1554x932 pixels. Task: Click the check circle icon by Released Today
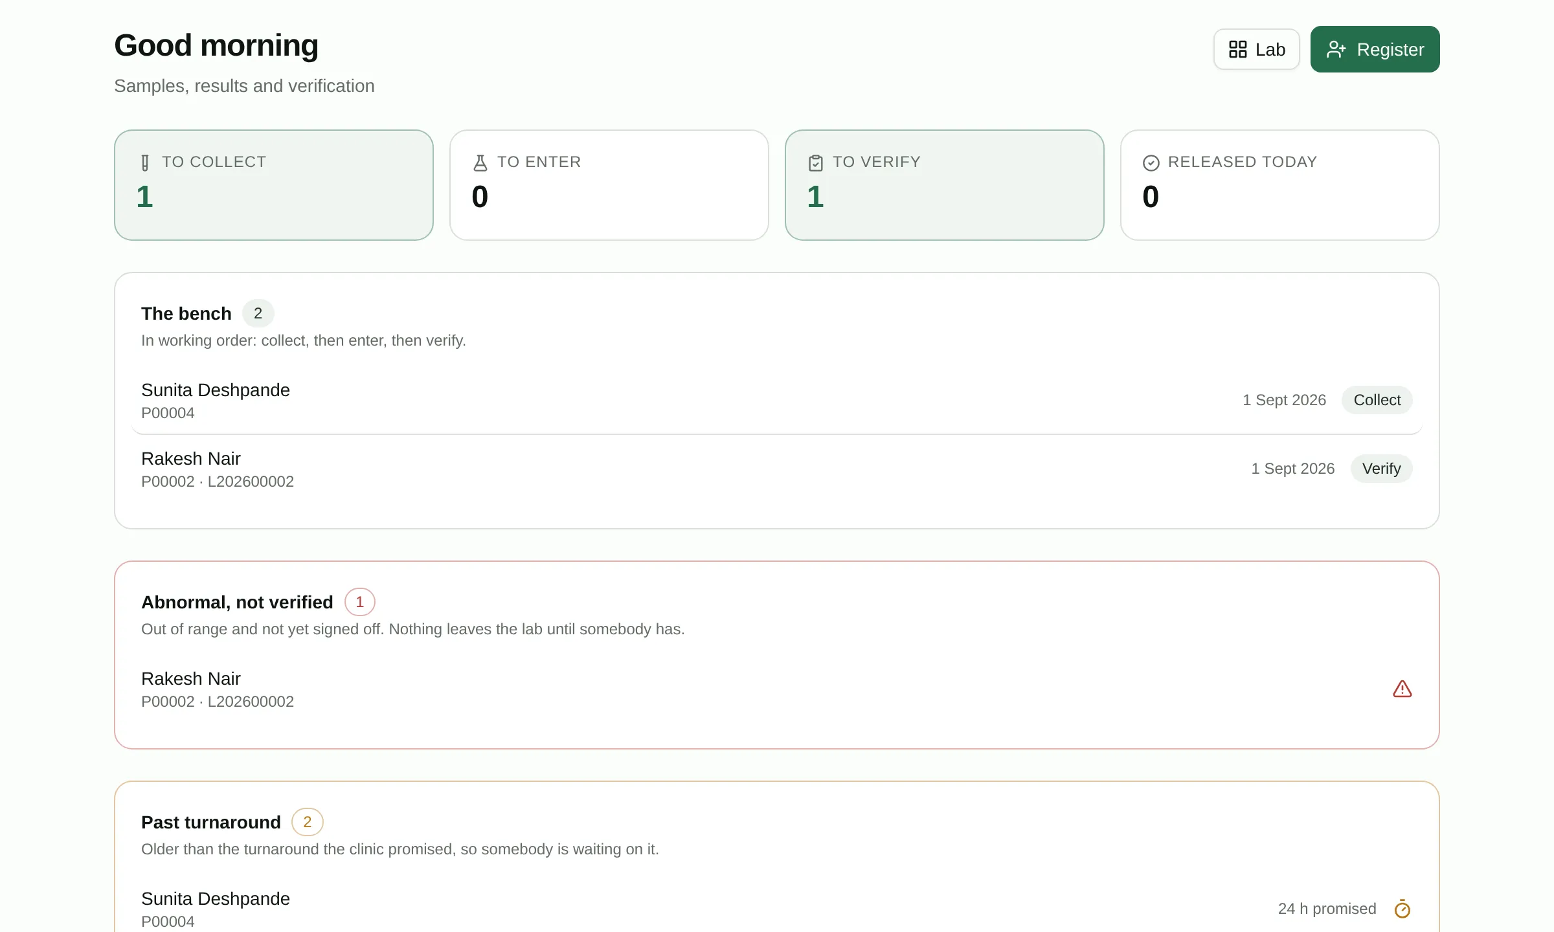pyautogui.click(x=1151, y=162)
